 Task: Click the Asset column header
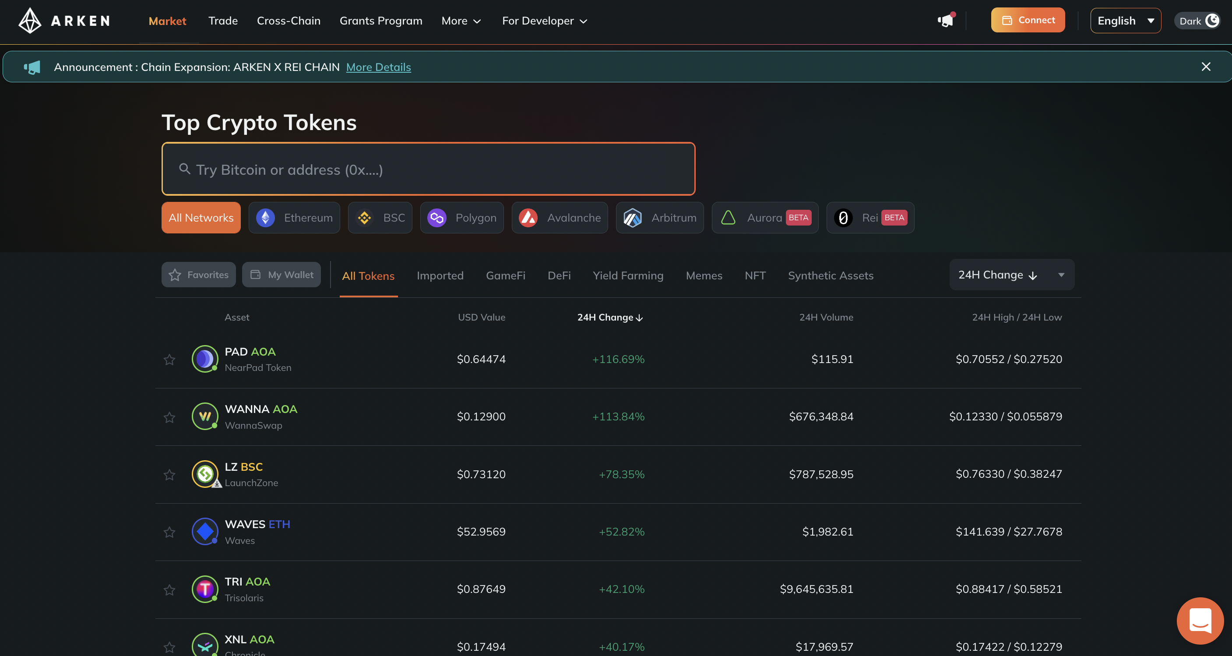pos(237,317)
